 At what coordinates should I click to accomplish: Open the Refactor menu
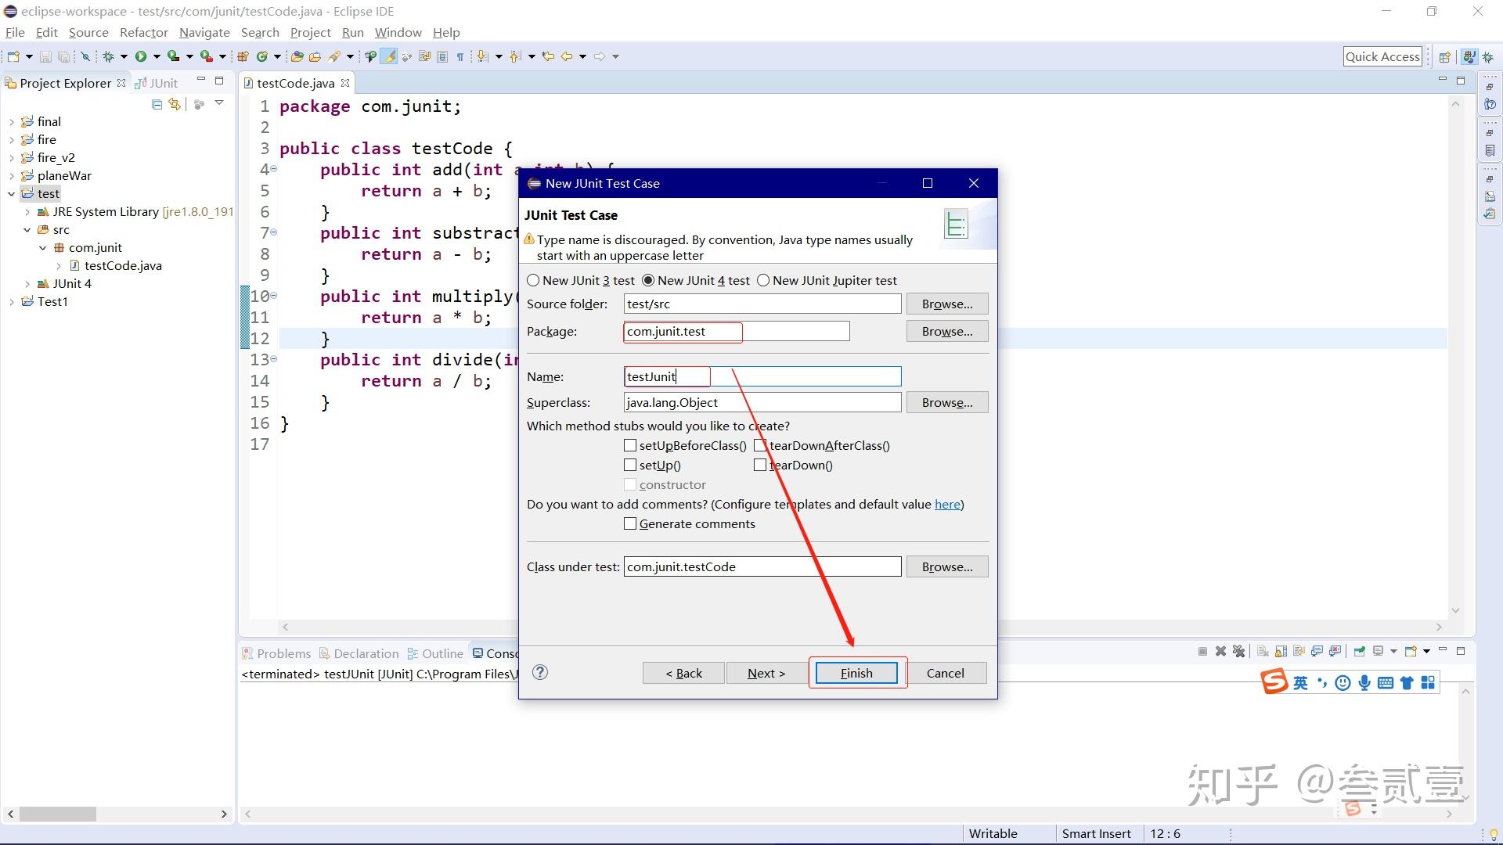144,32
